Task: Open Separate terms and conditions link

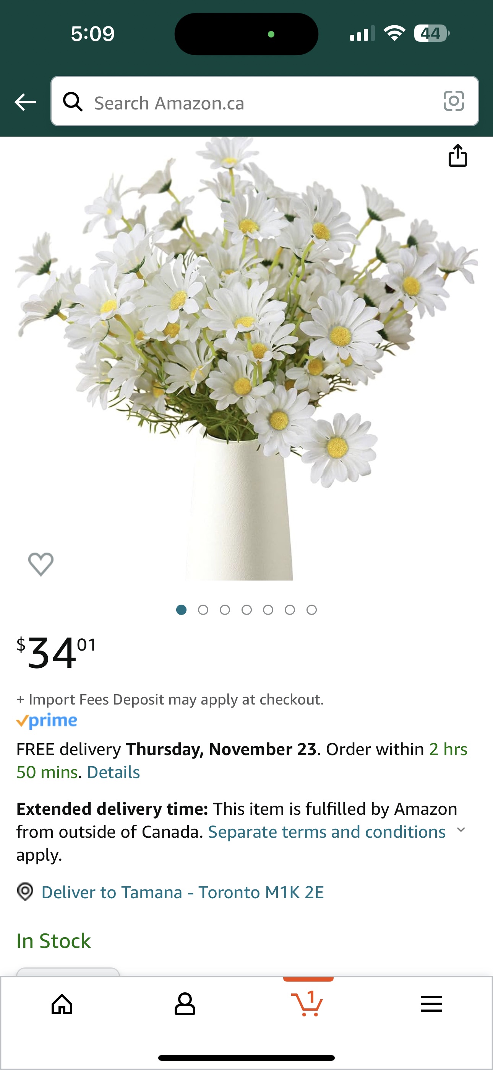Action: coord(327,832)
